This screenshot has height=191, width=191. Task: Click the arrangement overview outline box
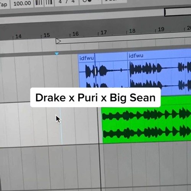coord(178,12)
